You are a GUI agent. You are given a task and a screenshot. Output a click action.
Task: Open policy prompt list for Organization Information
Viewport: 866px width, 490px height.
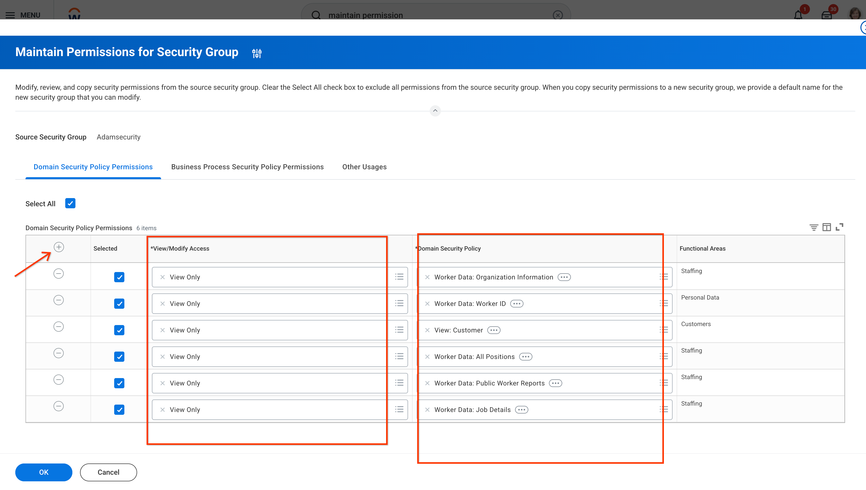click(x=664, y=277)
